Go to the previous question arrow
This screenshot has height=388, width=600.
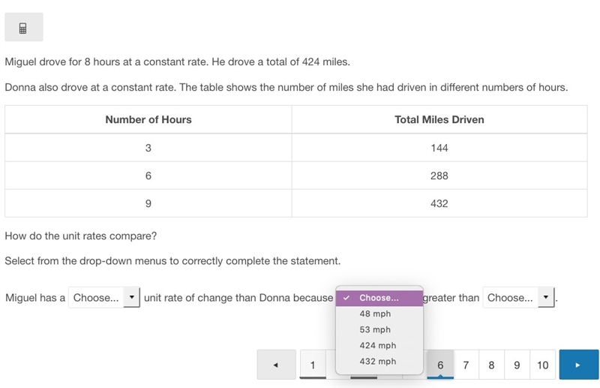pos(276,365)
